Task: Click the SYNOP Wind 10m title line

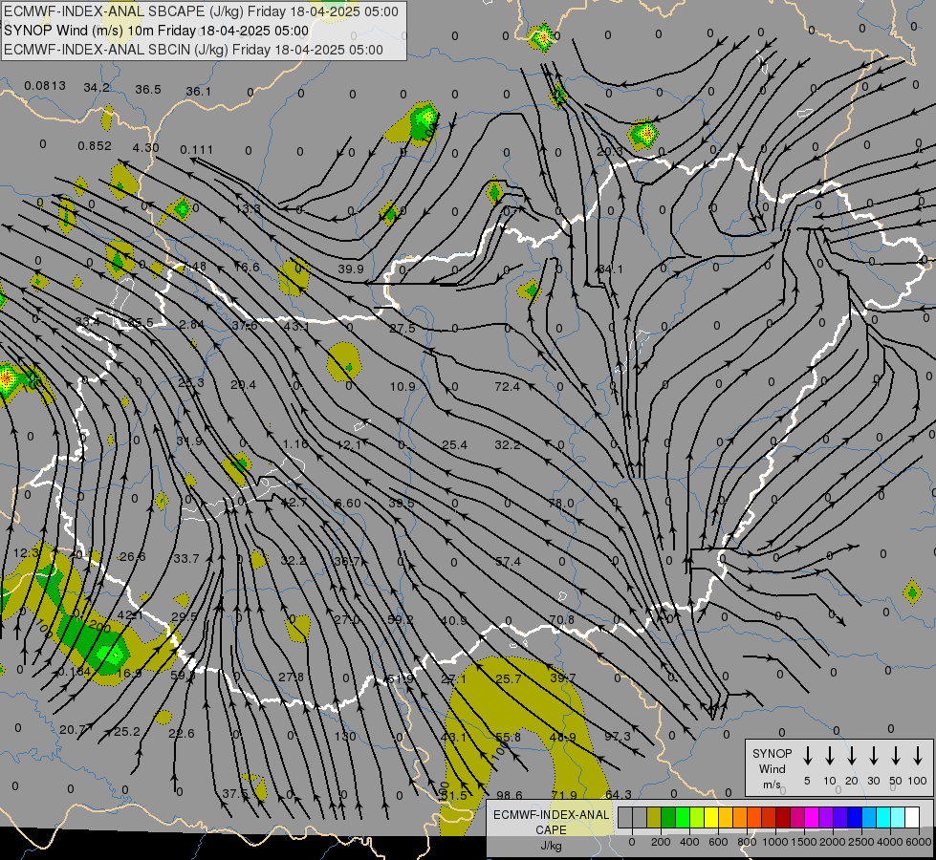Action: pos(157,31)
